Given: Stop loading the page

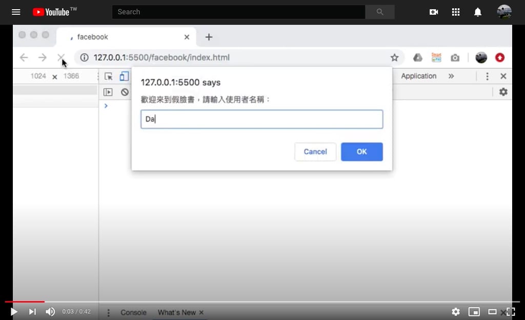Looking at the screenshot, I should click(x=60, y=57).
